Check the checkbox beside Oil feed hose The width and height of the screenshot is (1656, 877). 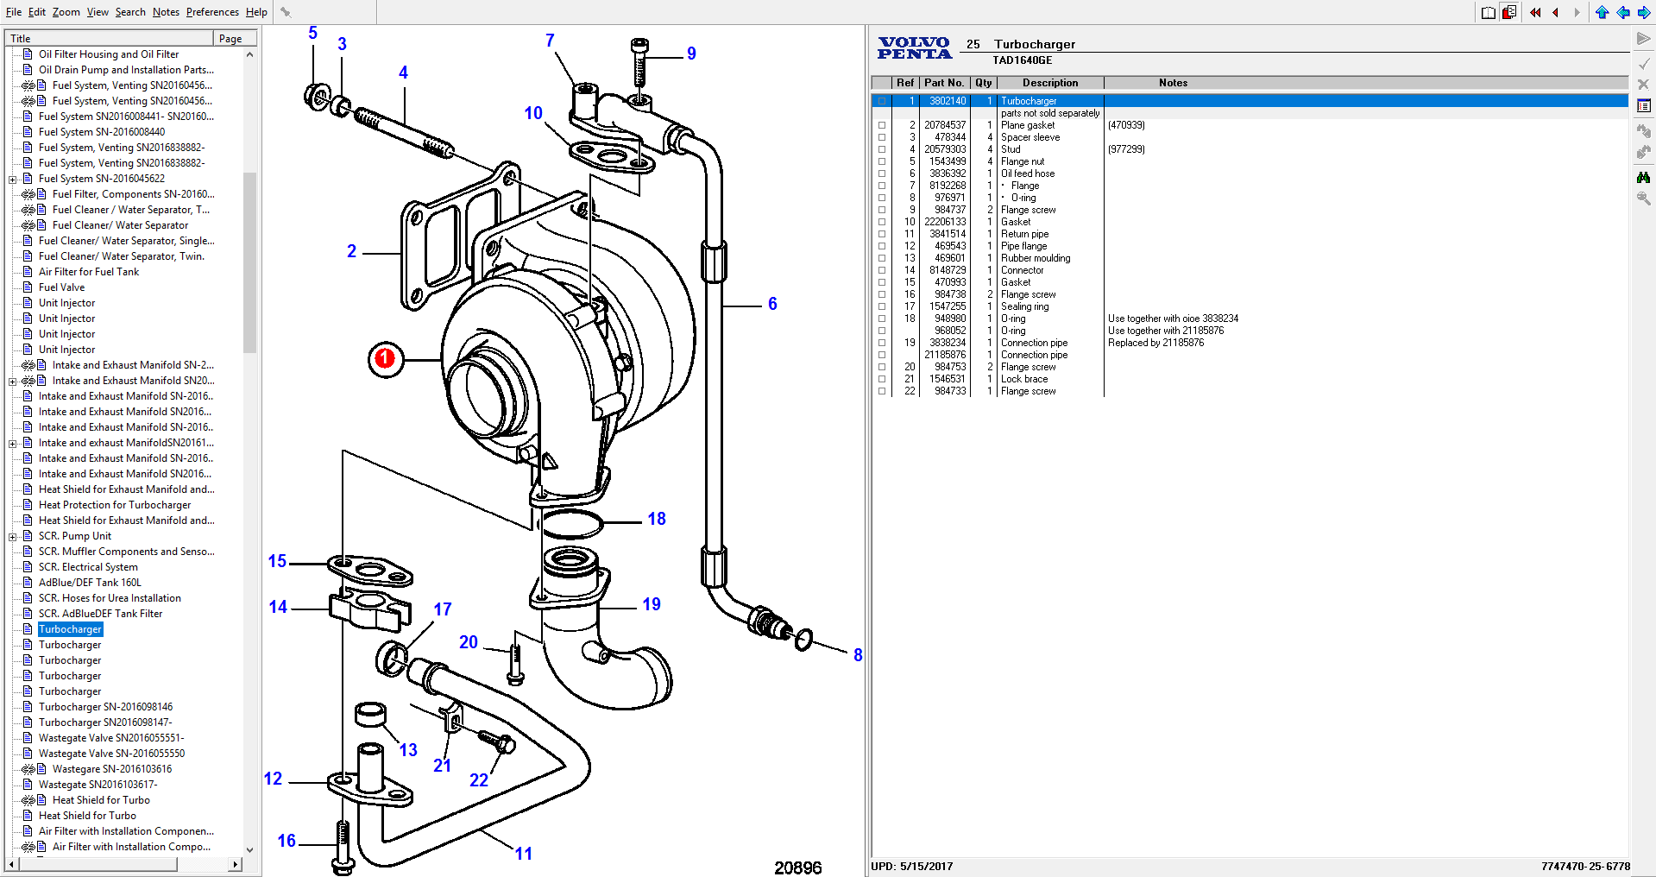click(881, 173)
